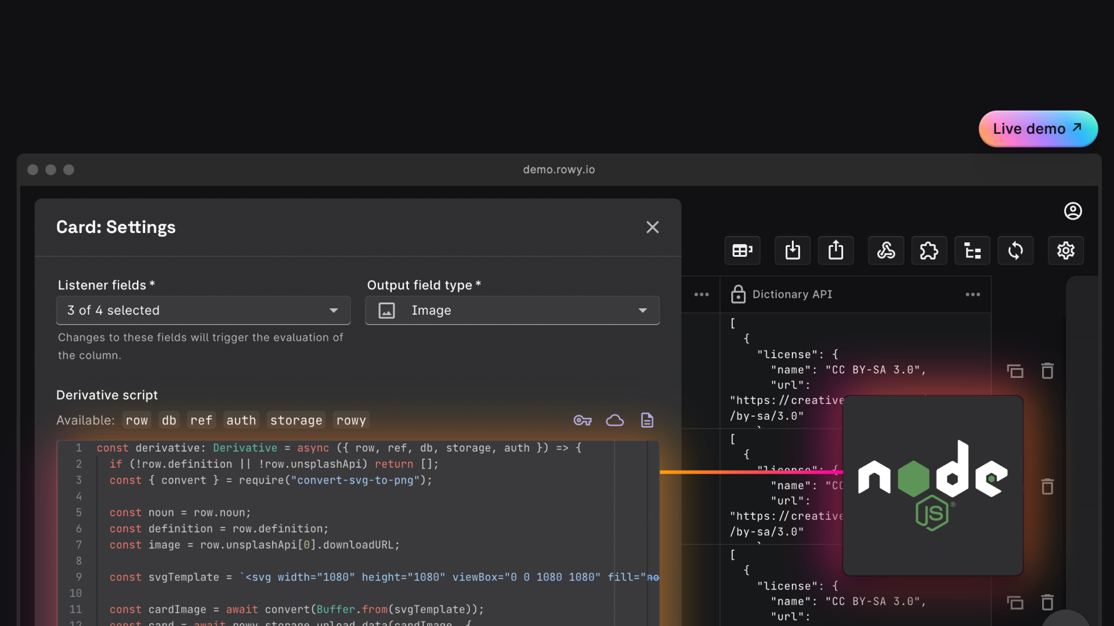Delete the first row with trash icon
The height and width of the screenshot is (626, 1114).
(x=1047, y=371)
